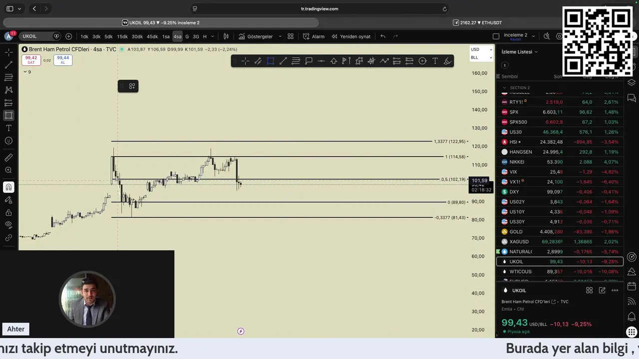Select the ruler measure tool
The image size is (639, 359).
(x=9, y=158)
